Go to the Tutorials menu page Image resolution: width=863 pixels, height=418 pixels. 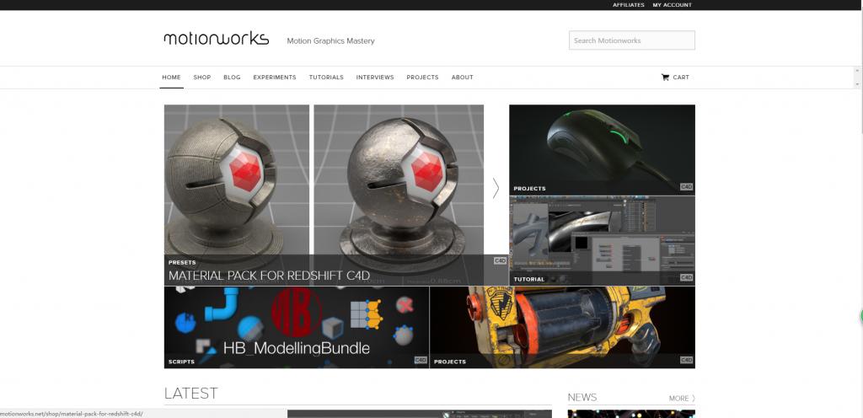(326, 78)
